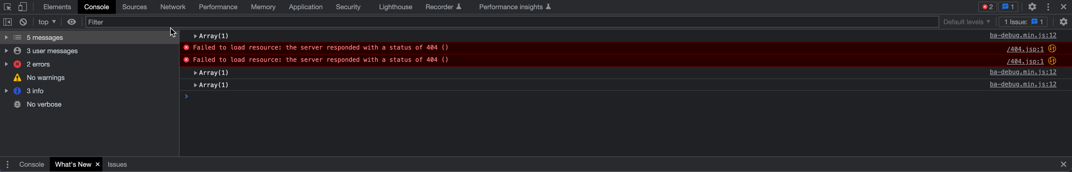This screenshot has height=172, width=1072.
Task: Open the DevTools three-dot customize menu
Action: point(1048,7)
